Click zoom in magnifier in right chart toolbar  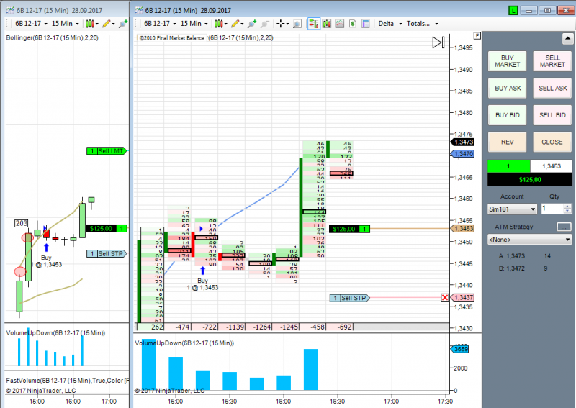(x=251, y=24)
